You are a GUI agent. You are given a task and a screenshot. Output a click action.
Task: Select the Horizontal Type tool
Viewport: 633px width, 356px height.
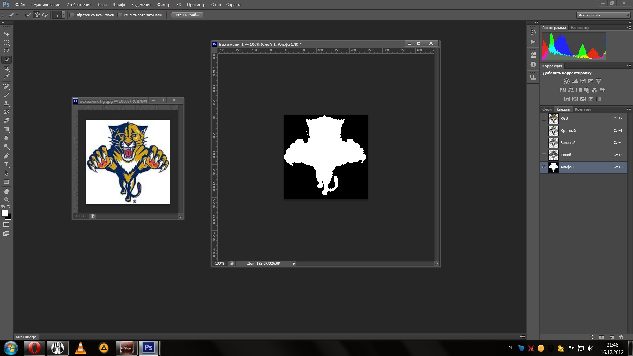[6, 164]
